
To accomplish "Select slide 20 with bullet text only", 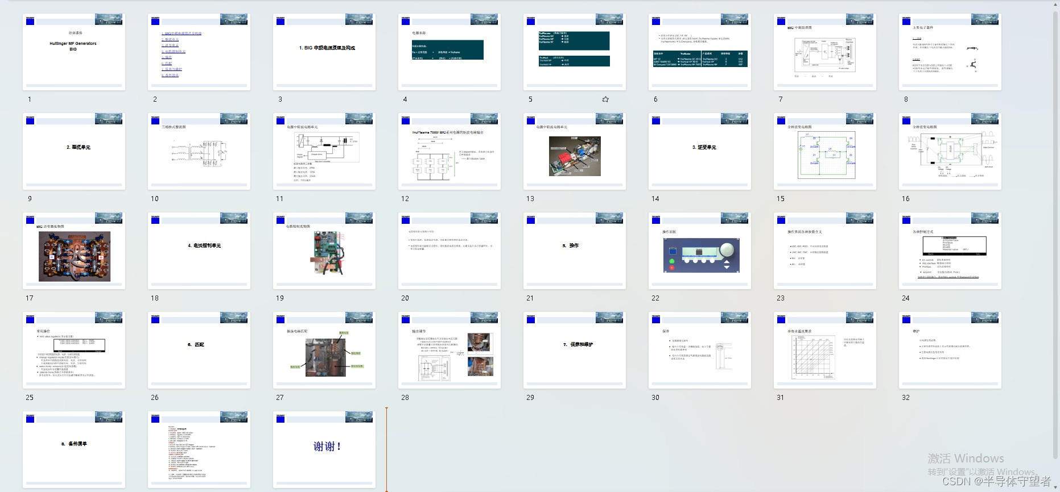I will click(x=449, y=251).
